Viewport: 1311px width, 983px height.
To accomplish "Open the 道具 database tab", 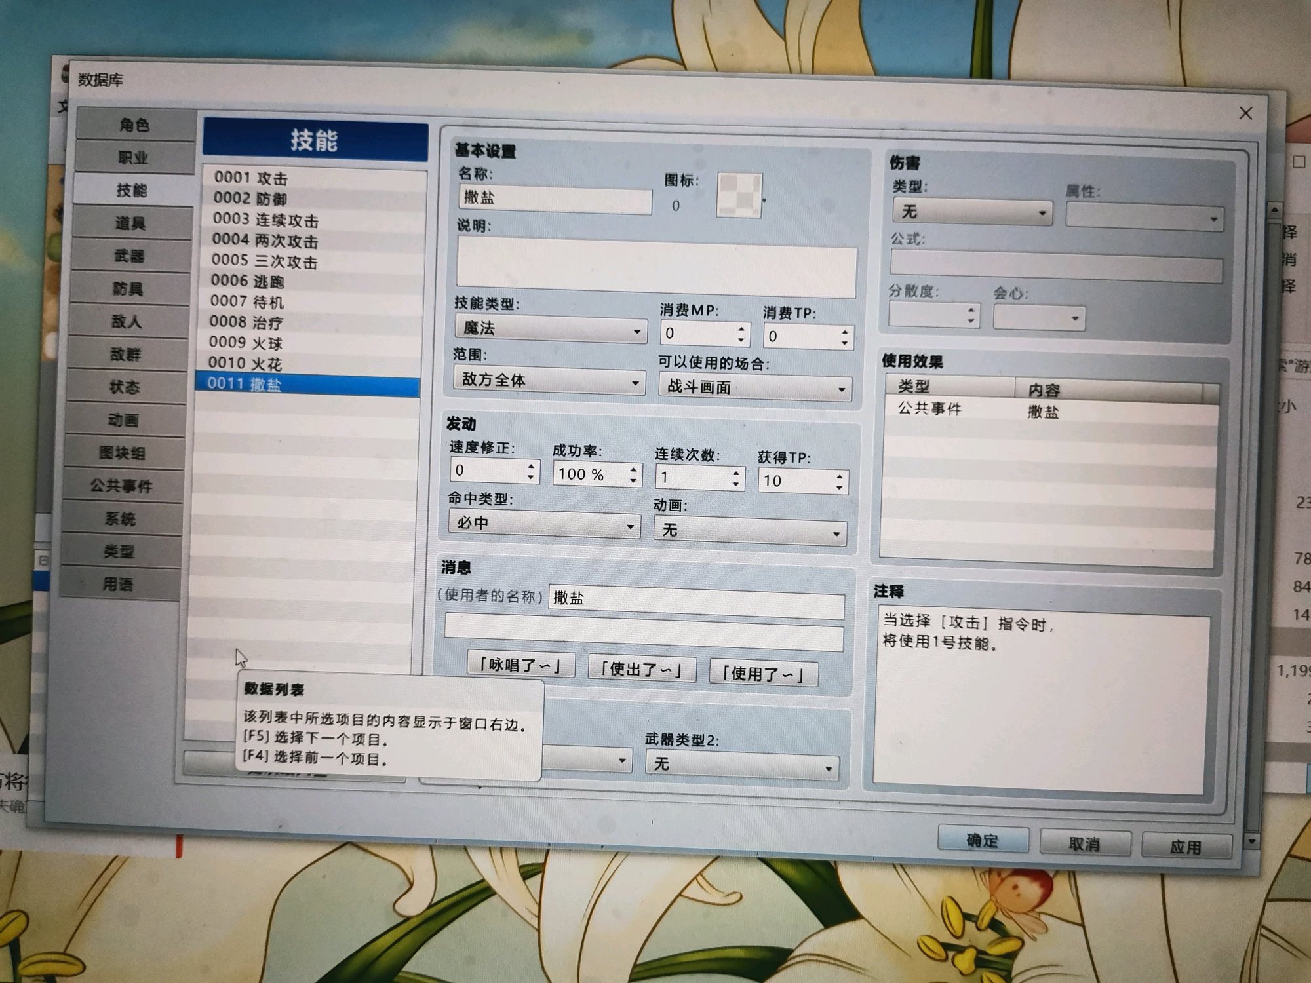I will click(x=130, y=223).
